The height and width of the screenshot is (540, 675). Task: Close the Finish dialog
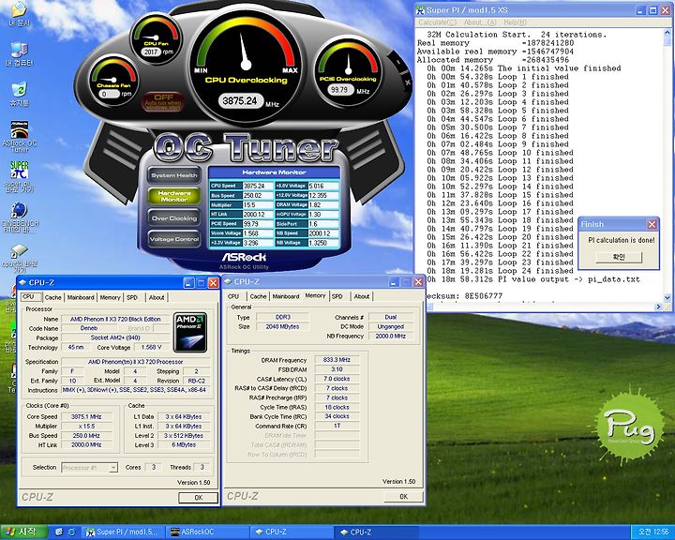click(652, 224)
